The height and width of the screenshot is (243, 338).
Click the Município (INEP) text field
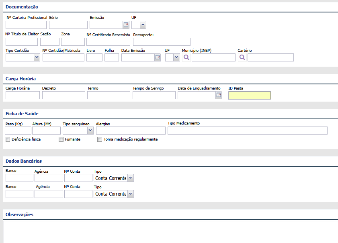[x=214, y=57]
